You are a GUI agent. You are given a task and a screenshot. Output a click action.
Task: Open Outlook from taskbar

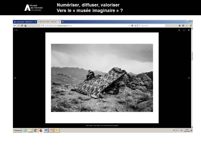point(57,131)
